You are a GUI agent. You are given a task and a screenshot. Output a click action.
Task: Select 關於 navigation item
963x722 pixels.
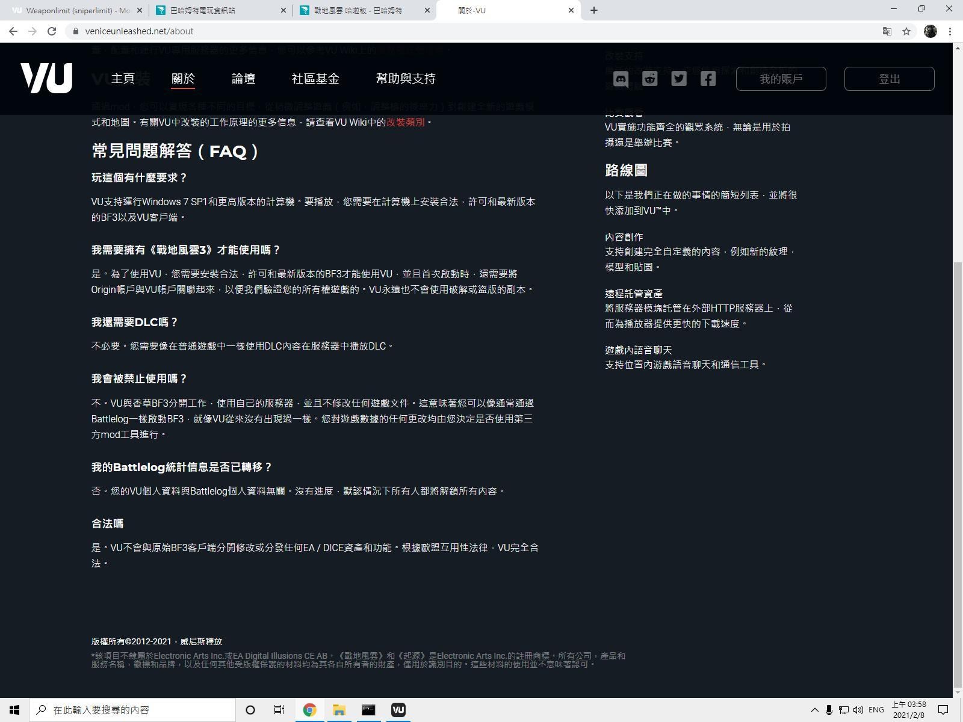point(183,79)
